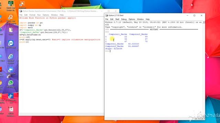Open Window menu in the editor window
This screenshot has height=123, width=220.
point(54,15)
